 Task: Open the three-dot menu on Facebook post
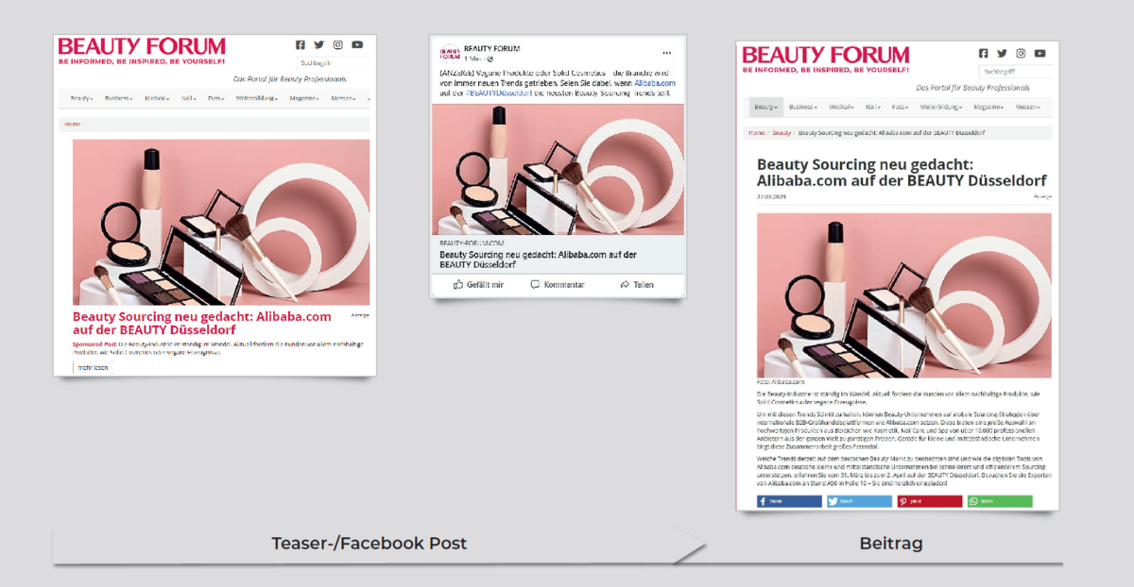[666, 53]
